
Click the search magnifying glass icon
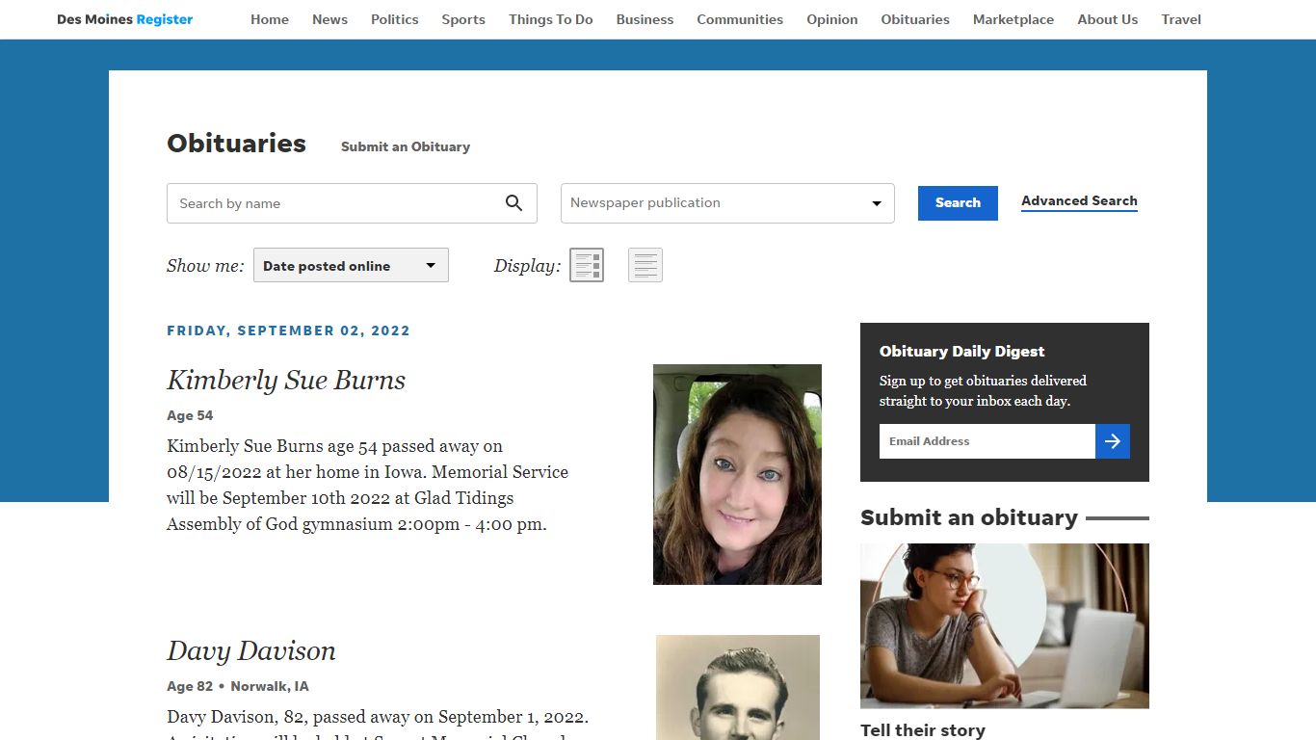pyautogui.click(x=513, y=203)
